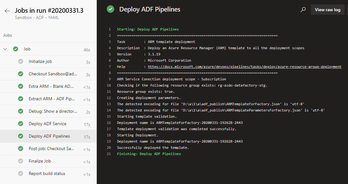Click log line 'Template deployment validation was completed successfully.'
Viewport: 348px width, 184px height.
click(177, 129)
